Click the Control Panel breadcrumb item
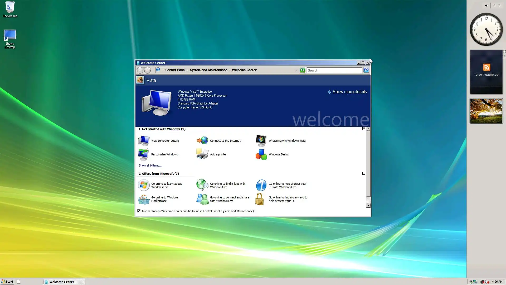 pyautogui.click(x=175, y=70)
